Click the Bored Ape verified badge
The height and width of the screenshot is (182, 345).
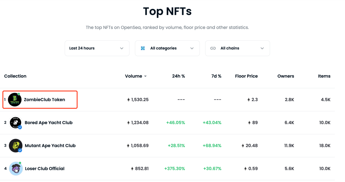[x=20, y=127]
